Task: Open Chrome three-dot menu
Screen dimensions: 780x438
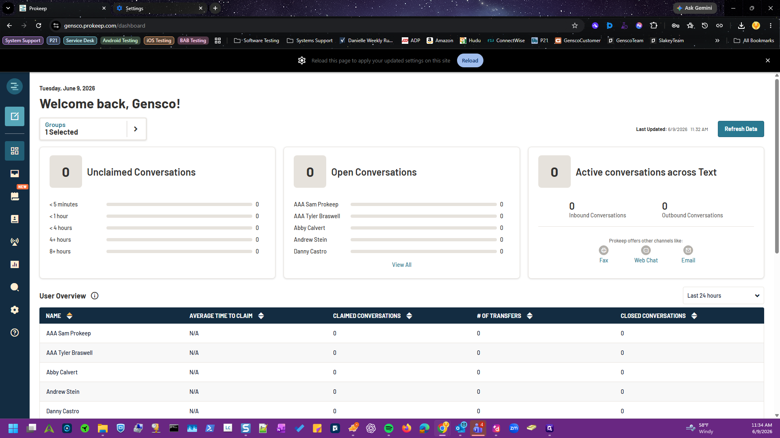Action: pos(771,26)
